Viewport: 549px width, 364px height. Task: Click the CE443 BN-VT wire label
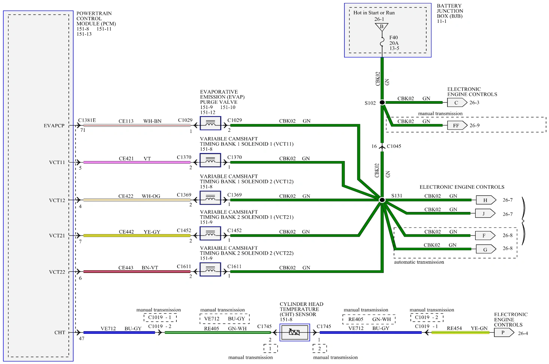[x=138, y=268]
